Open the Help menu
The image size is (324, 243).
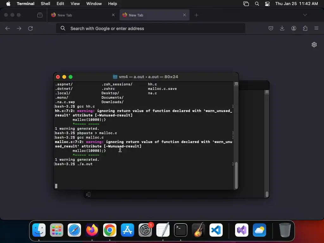(x=113, y=4)
